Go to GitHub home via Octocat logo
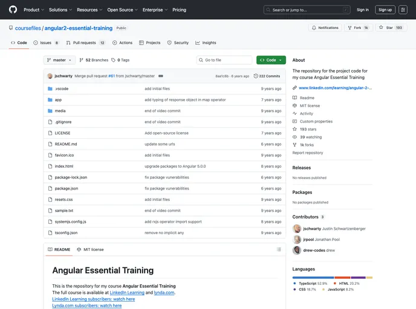 coord(13,10)
